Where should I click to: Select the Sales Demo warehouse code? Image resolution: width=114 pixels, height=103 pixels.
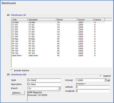[x=17, y=56]
